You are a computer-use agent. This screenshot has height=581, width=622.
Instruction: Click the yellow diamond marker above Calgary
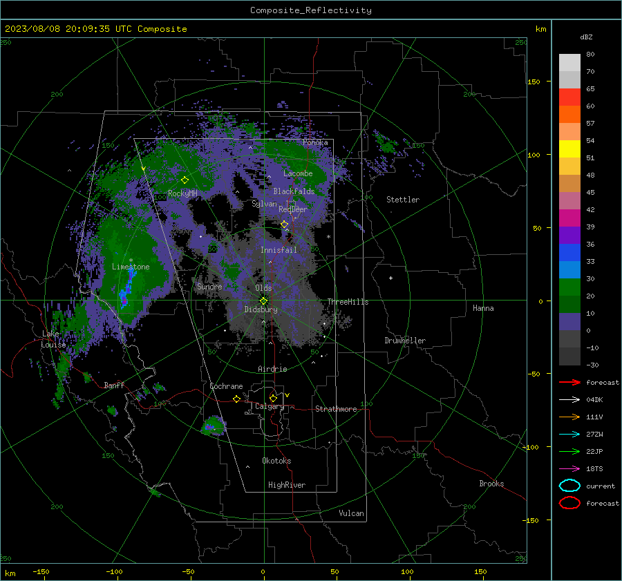pos(273,398)
